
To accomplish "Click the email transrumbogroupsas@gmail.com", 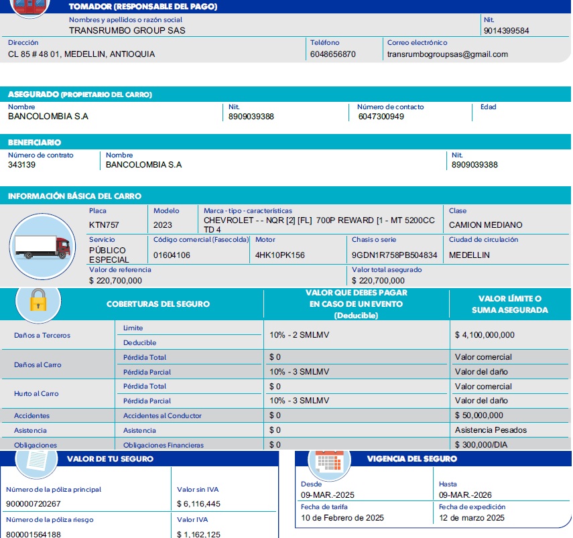I will point(447,54).
